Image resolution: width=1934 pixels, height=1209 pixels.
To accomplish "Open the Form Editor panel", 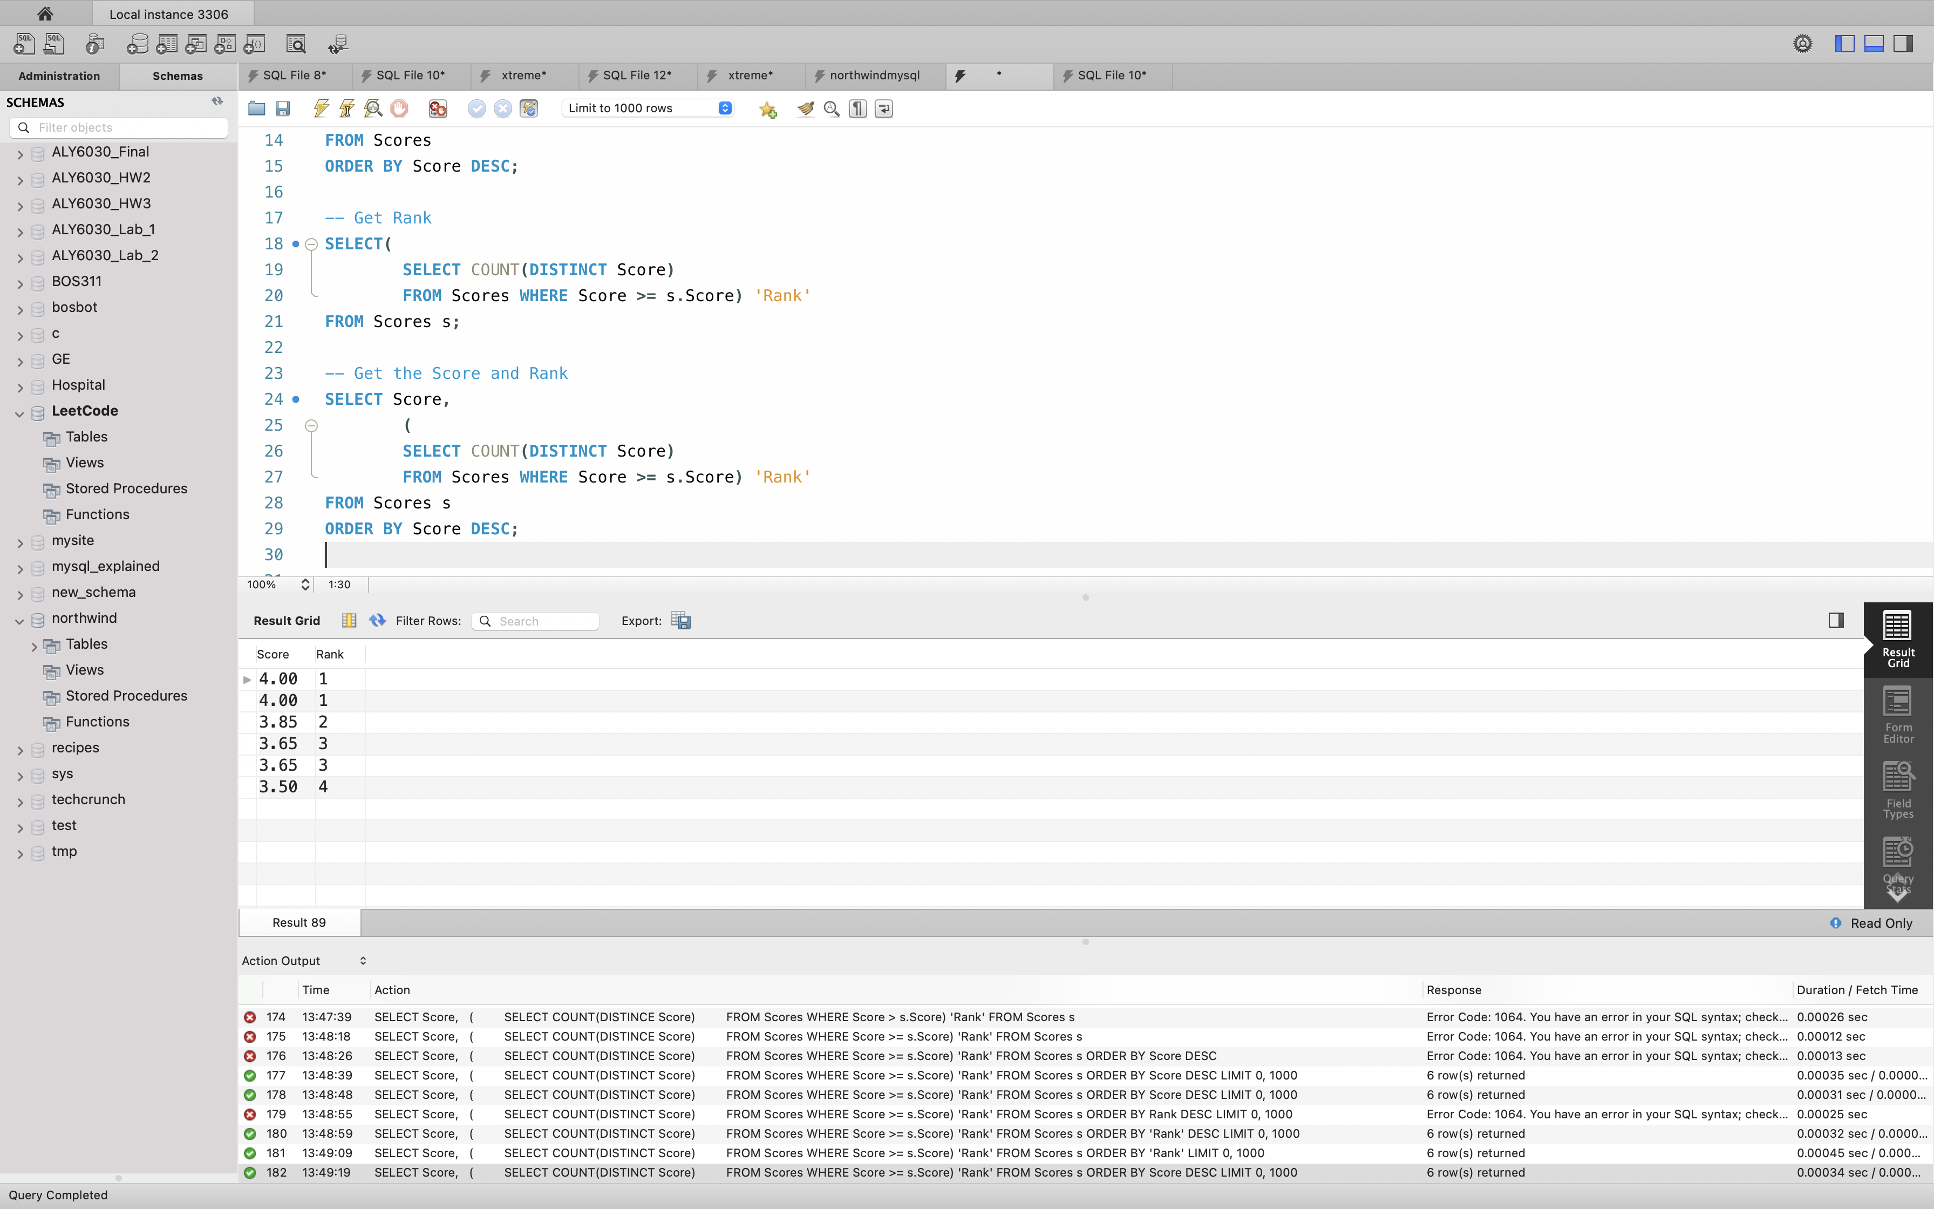I will [1897, 715].
